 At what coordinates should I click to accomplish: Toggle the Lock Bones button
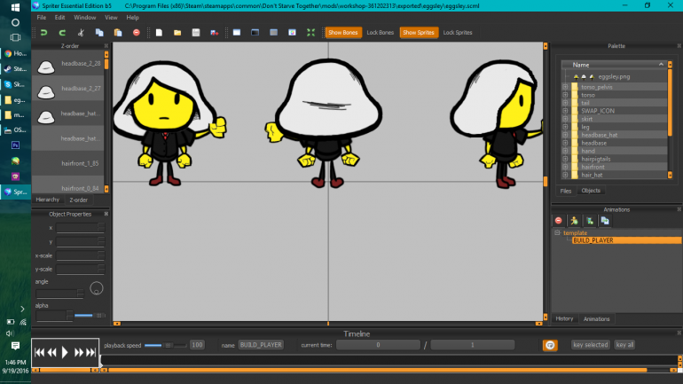pyautogui.click(x=381, y=33)
